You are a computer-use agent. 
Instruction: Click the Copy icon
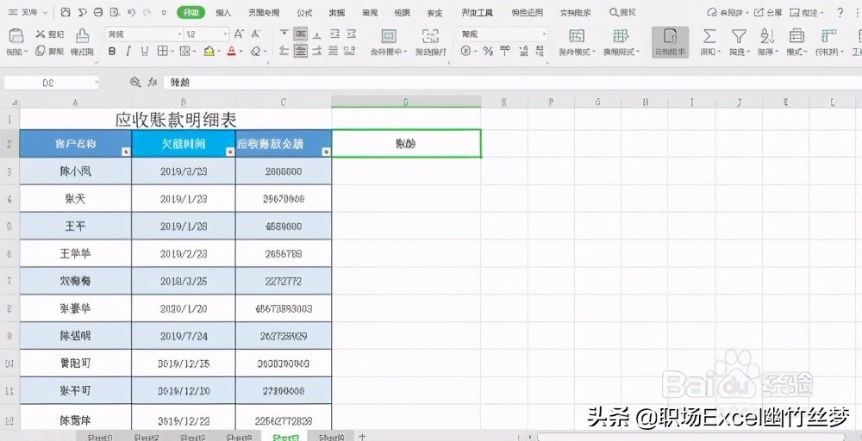(x=41, y=51)
